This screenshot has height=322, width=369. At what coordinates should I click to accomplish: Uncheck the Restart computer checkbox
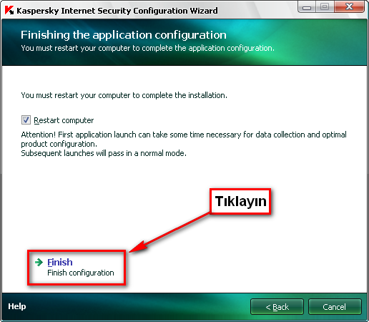click(26, 119)
